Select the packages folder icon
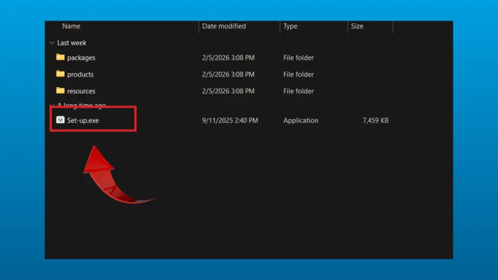 [60, 57]
